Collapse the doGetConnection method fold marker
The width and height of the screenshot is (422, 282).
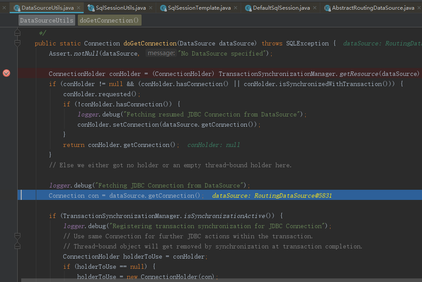tap(17, 43)
